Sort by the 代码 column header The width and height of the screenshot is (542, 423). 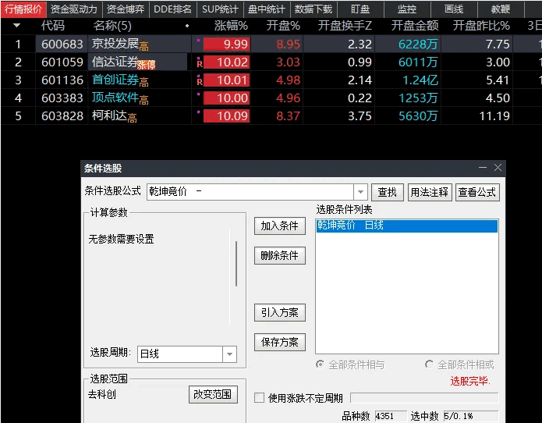click(52, 26)
